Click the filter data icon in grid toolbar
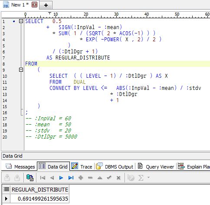Image resolution: width=210 pixels, height=205 pixels. tap(131, 178)
